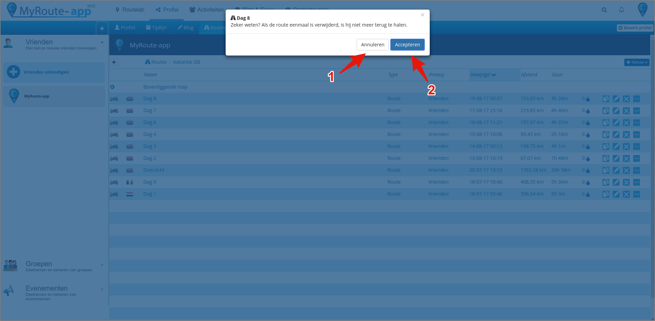The width and height of the screenshot is (655, 321).
Task: Switch to Blog sub-tab
Action: [x=185, y=28]
